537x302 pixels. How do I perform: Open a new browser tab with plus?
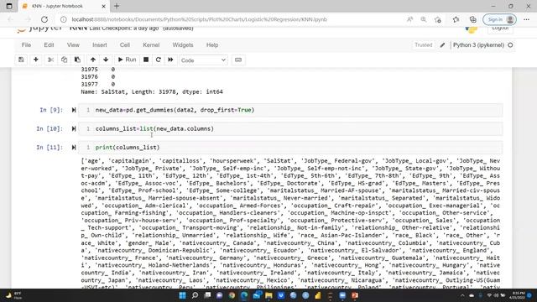117,6
